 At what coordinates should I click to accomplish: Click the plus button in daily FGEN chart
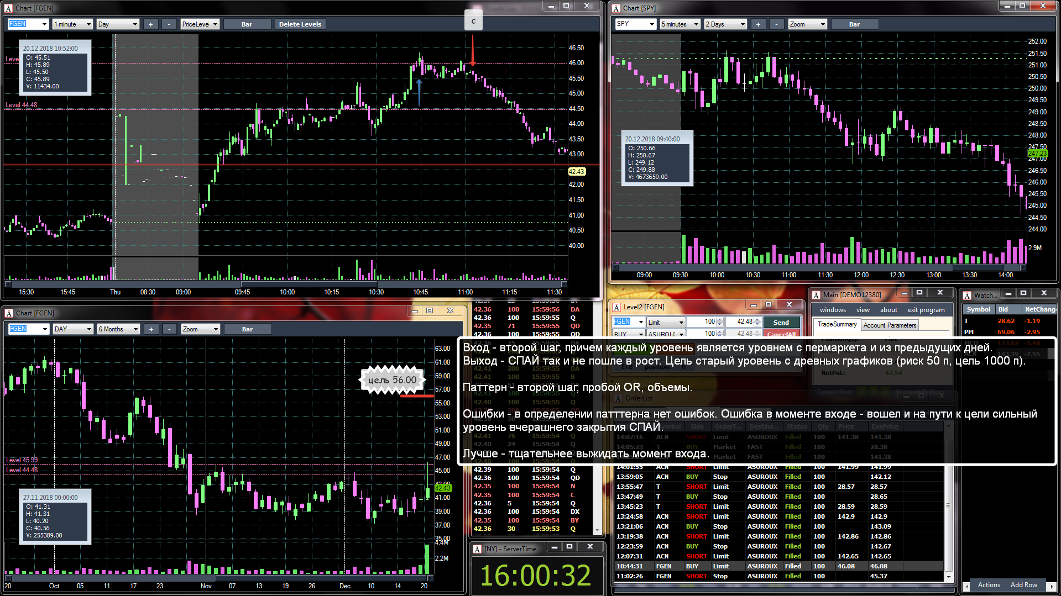pos(151,329)
